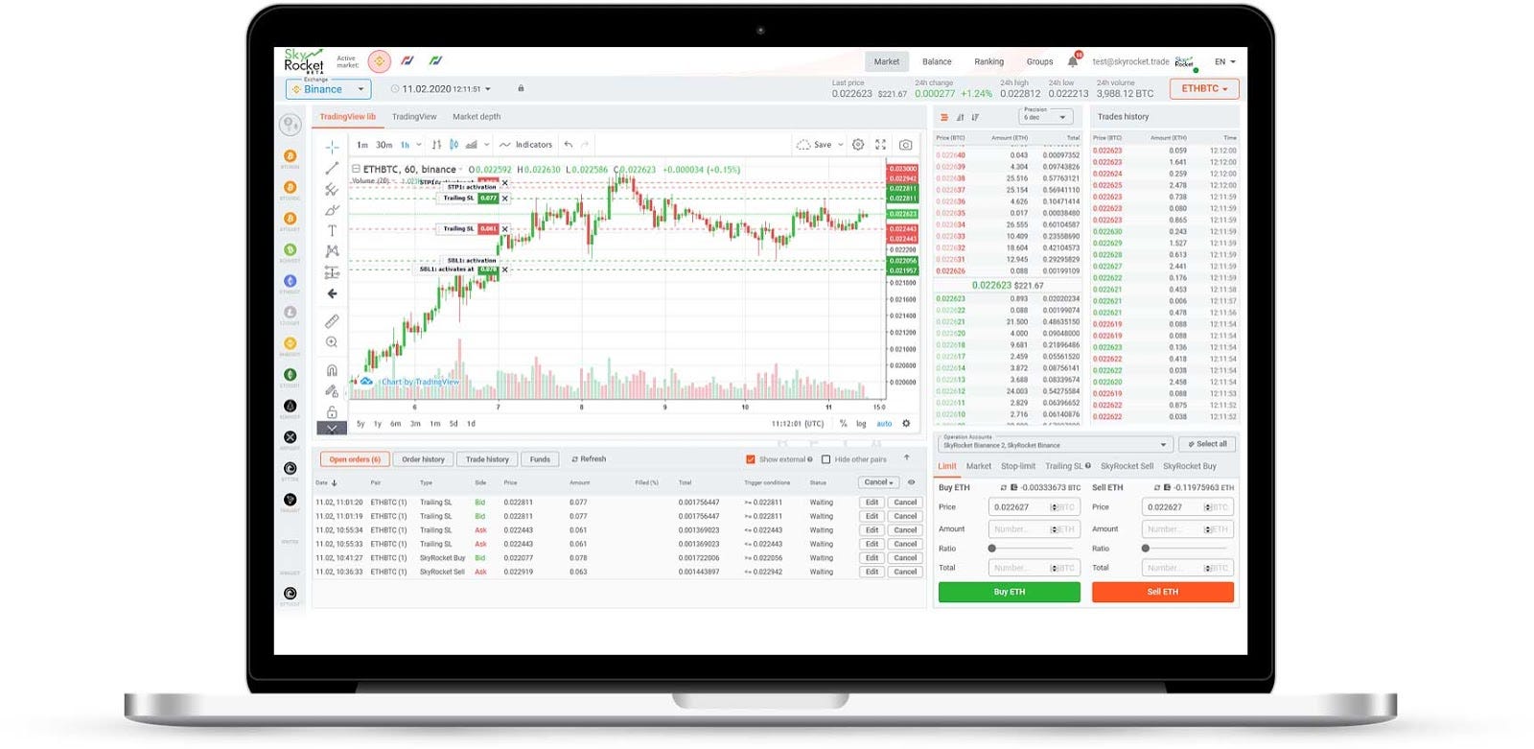Show both sides order book view

[944, 117]
